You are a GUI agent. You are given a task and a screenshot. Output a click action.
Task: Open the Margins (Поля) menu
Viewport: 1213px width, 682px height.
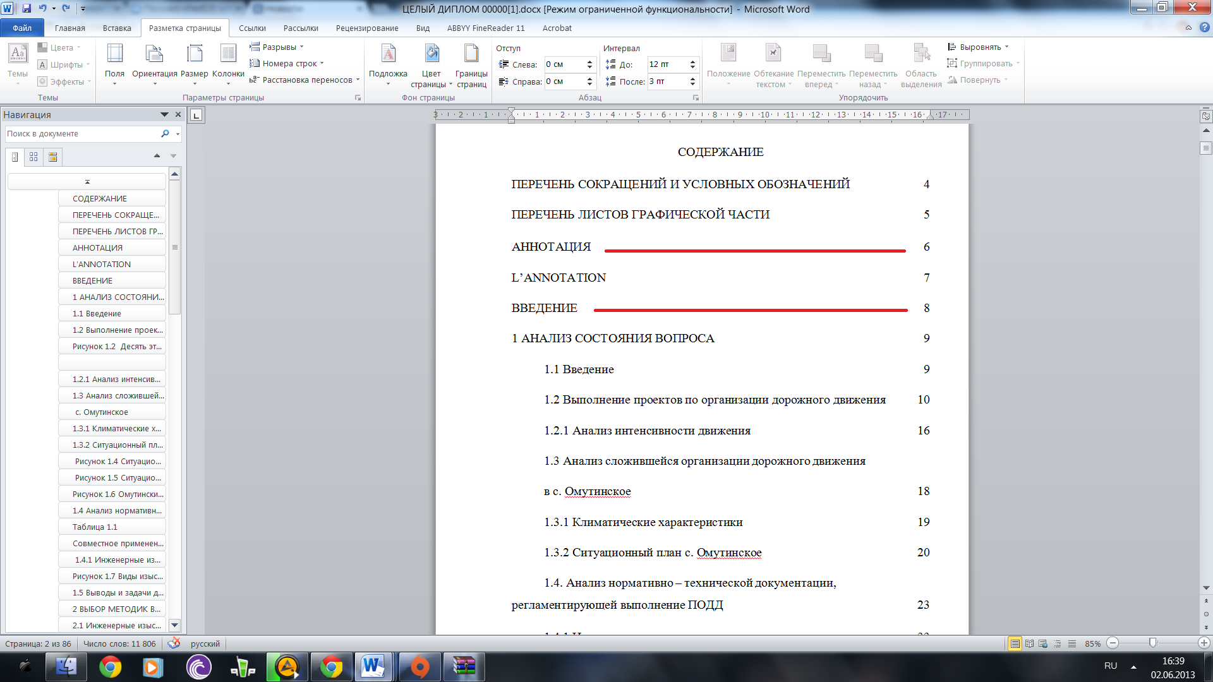tap(114, 63)
